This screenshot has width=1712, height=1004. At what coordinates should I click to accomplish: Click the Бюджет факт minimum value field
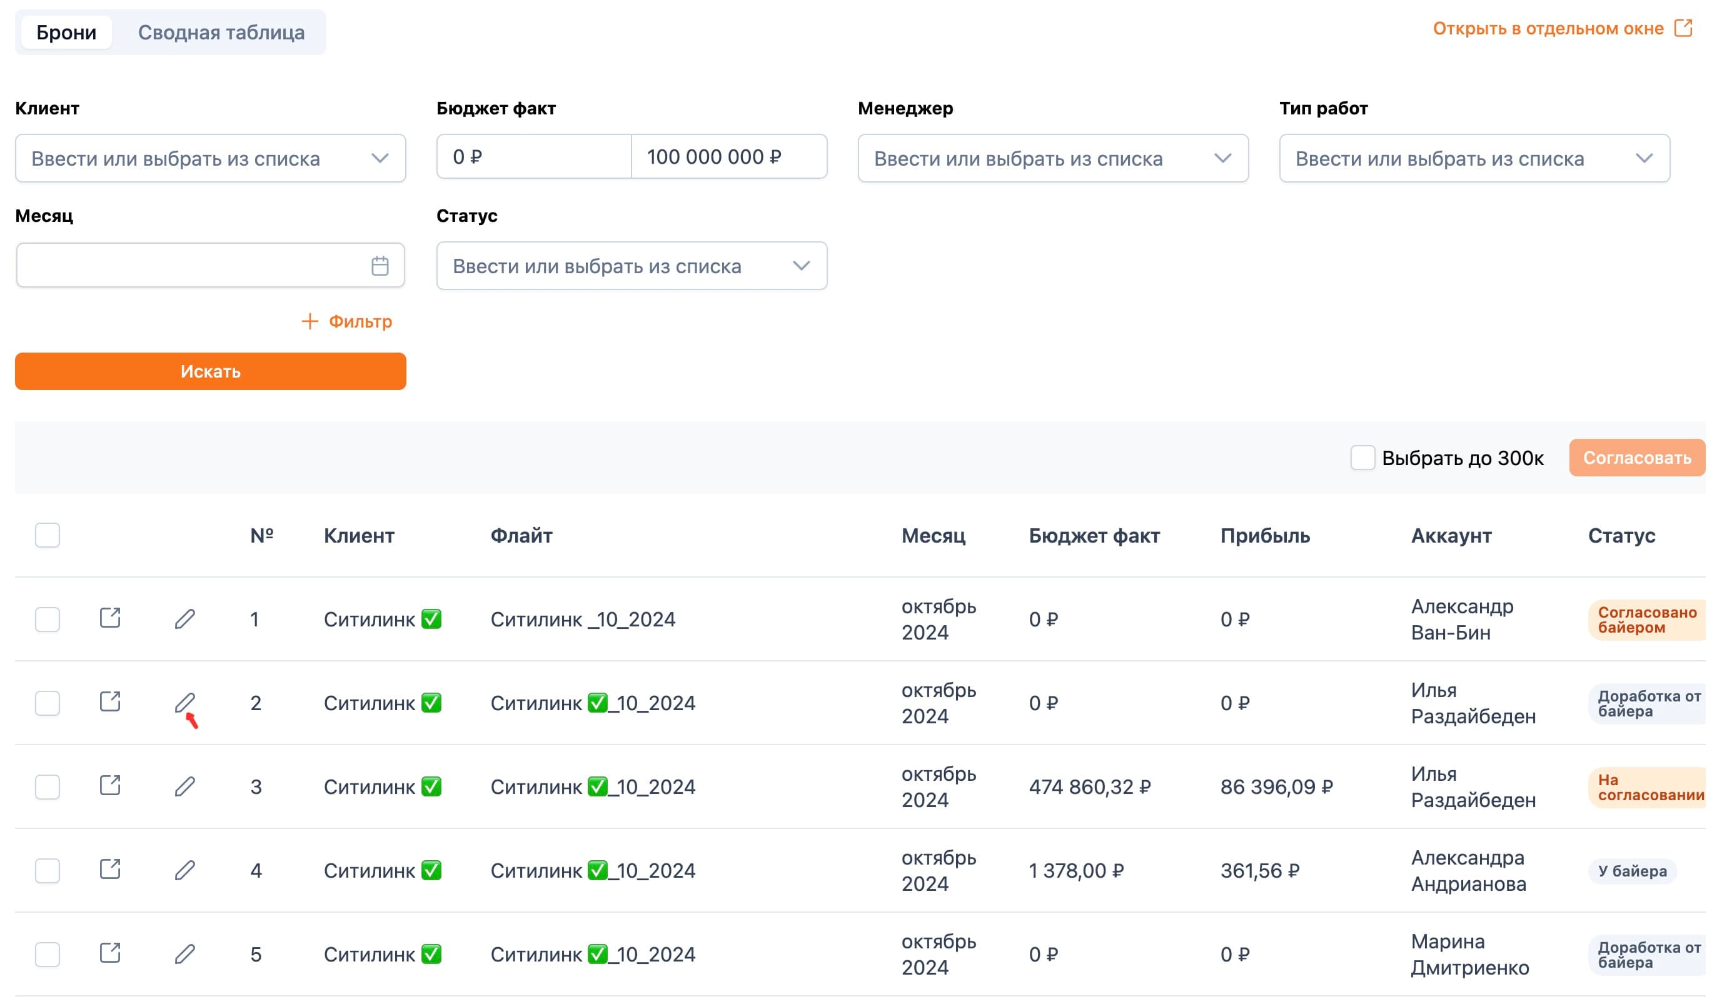pyautogui.click(x=534, y=157)
